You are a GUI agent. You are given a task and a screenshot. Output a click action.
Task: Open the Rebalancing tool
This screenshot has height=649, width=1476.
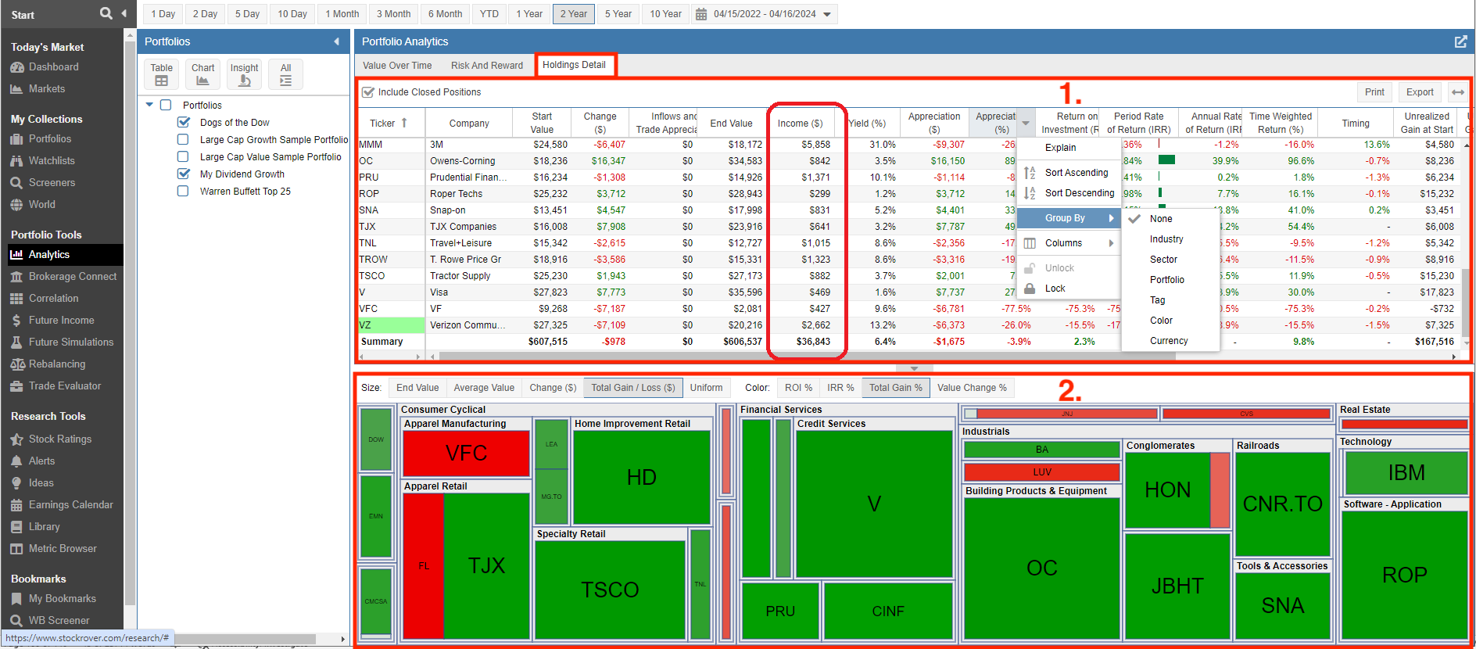(x=57, y=364)
